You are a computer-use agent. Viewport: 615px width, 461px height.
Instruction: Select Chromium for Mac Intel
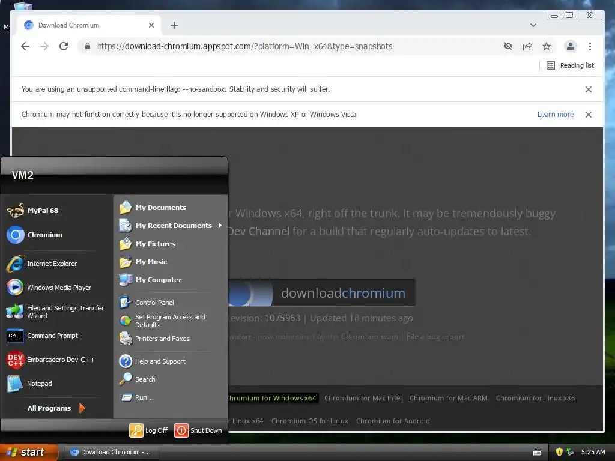363,398
